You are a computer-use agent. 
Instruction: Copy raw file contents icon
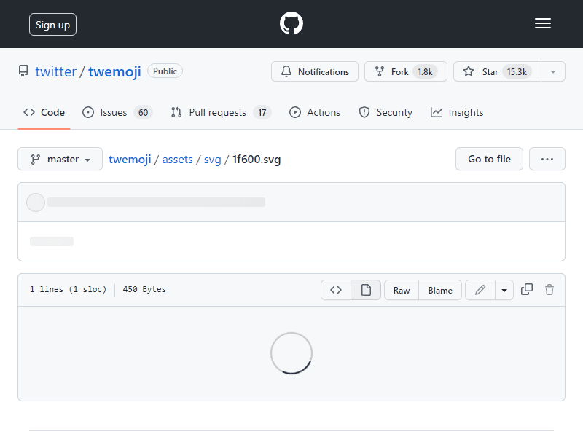pyautogui.click(x=526, y=289)
